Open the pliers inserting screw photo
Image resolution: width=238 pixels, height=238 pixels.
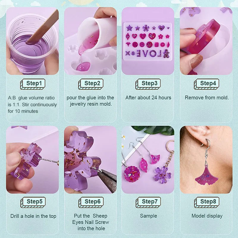click(90, 160)
